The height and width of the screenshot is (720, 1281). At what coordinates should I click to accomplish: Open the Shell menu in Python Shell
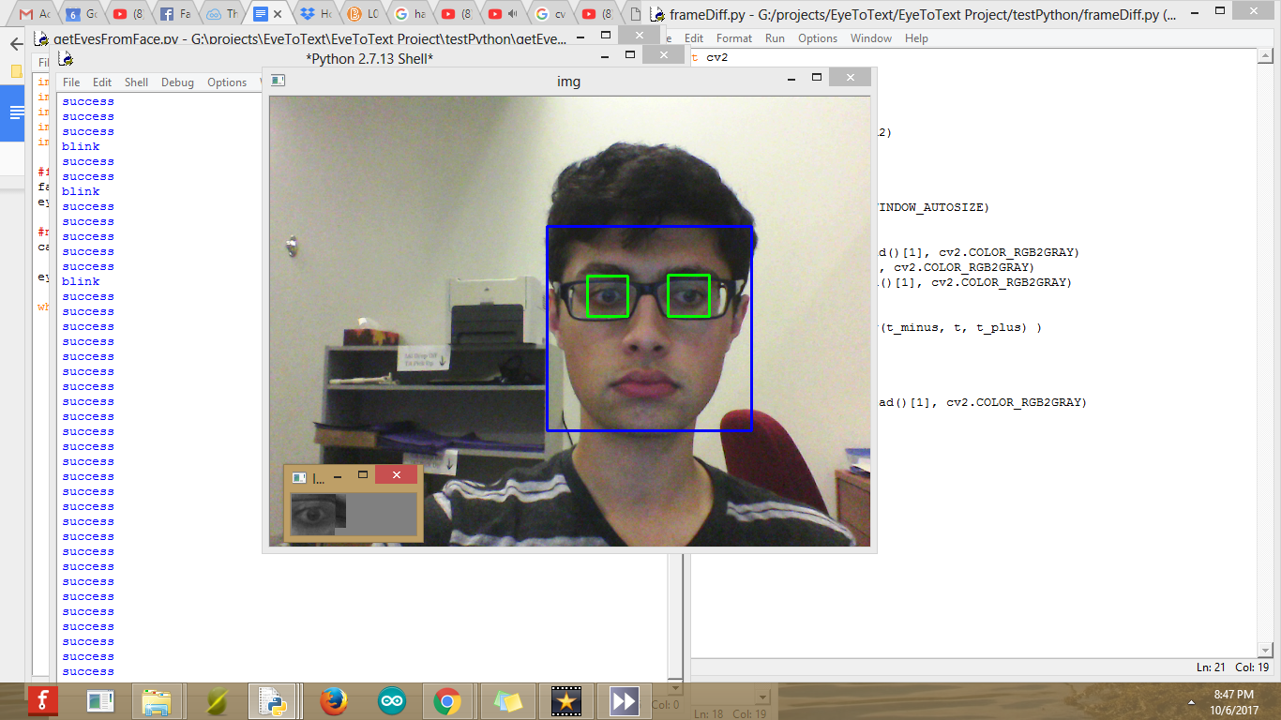(137, 82)
